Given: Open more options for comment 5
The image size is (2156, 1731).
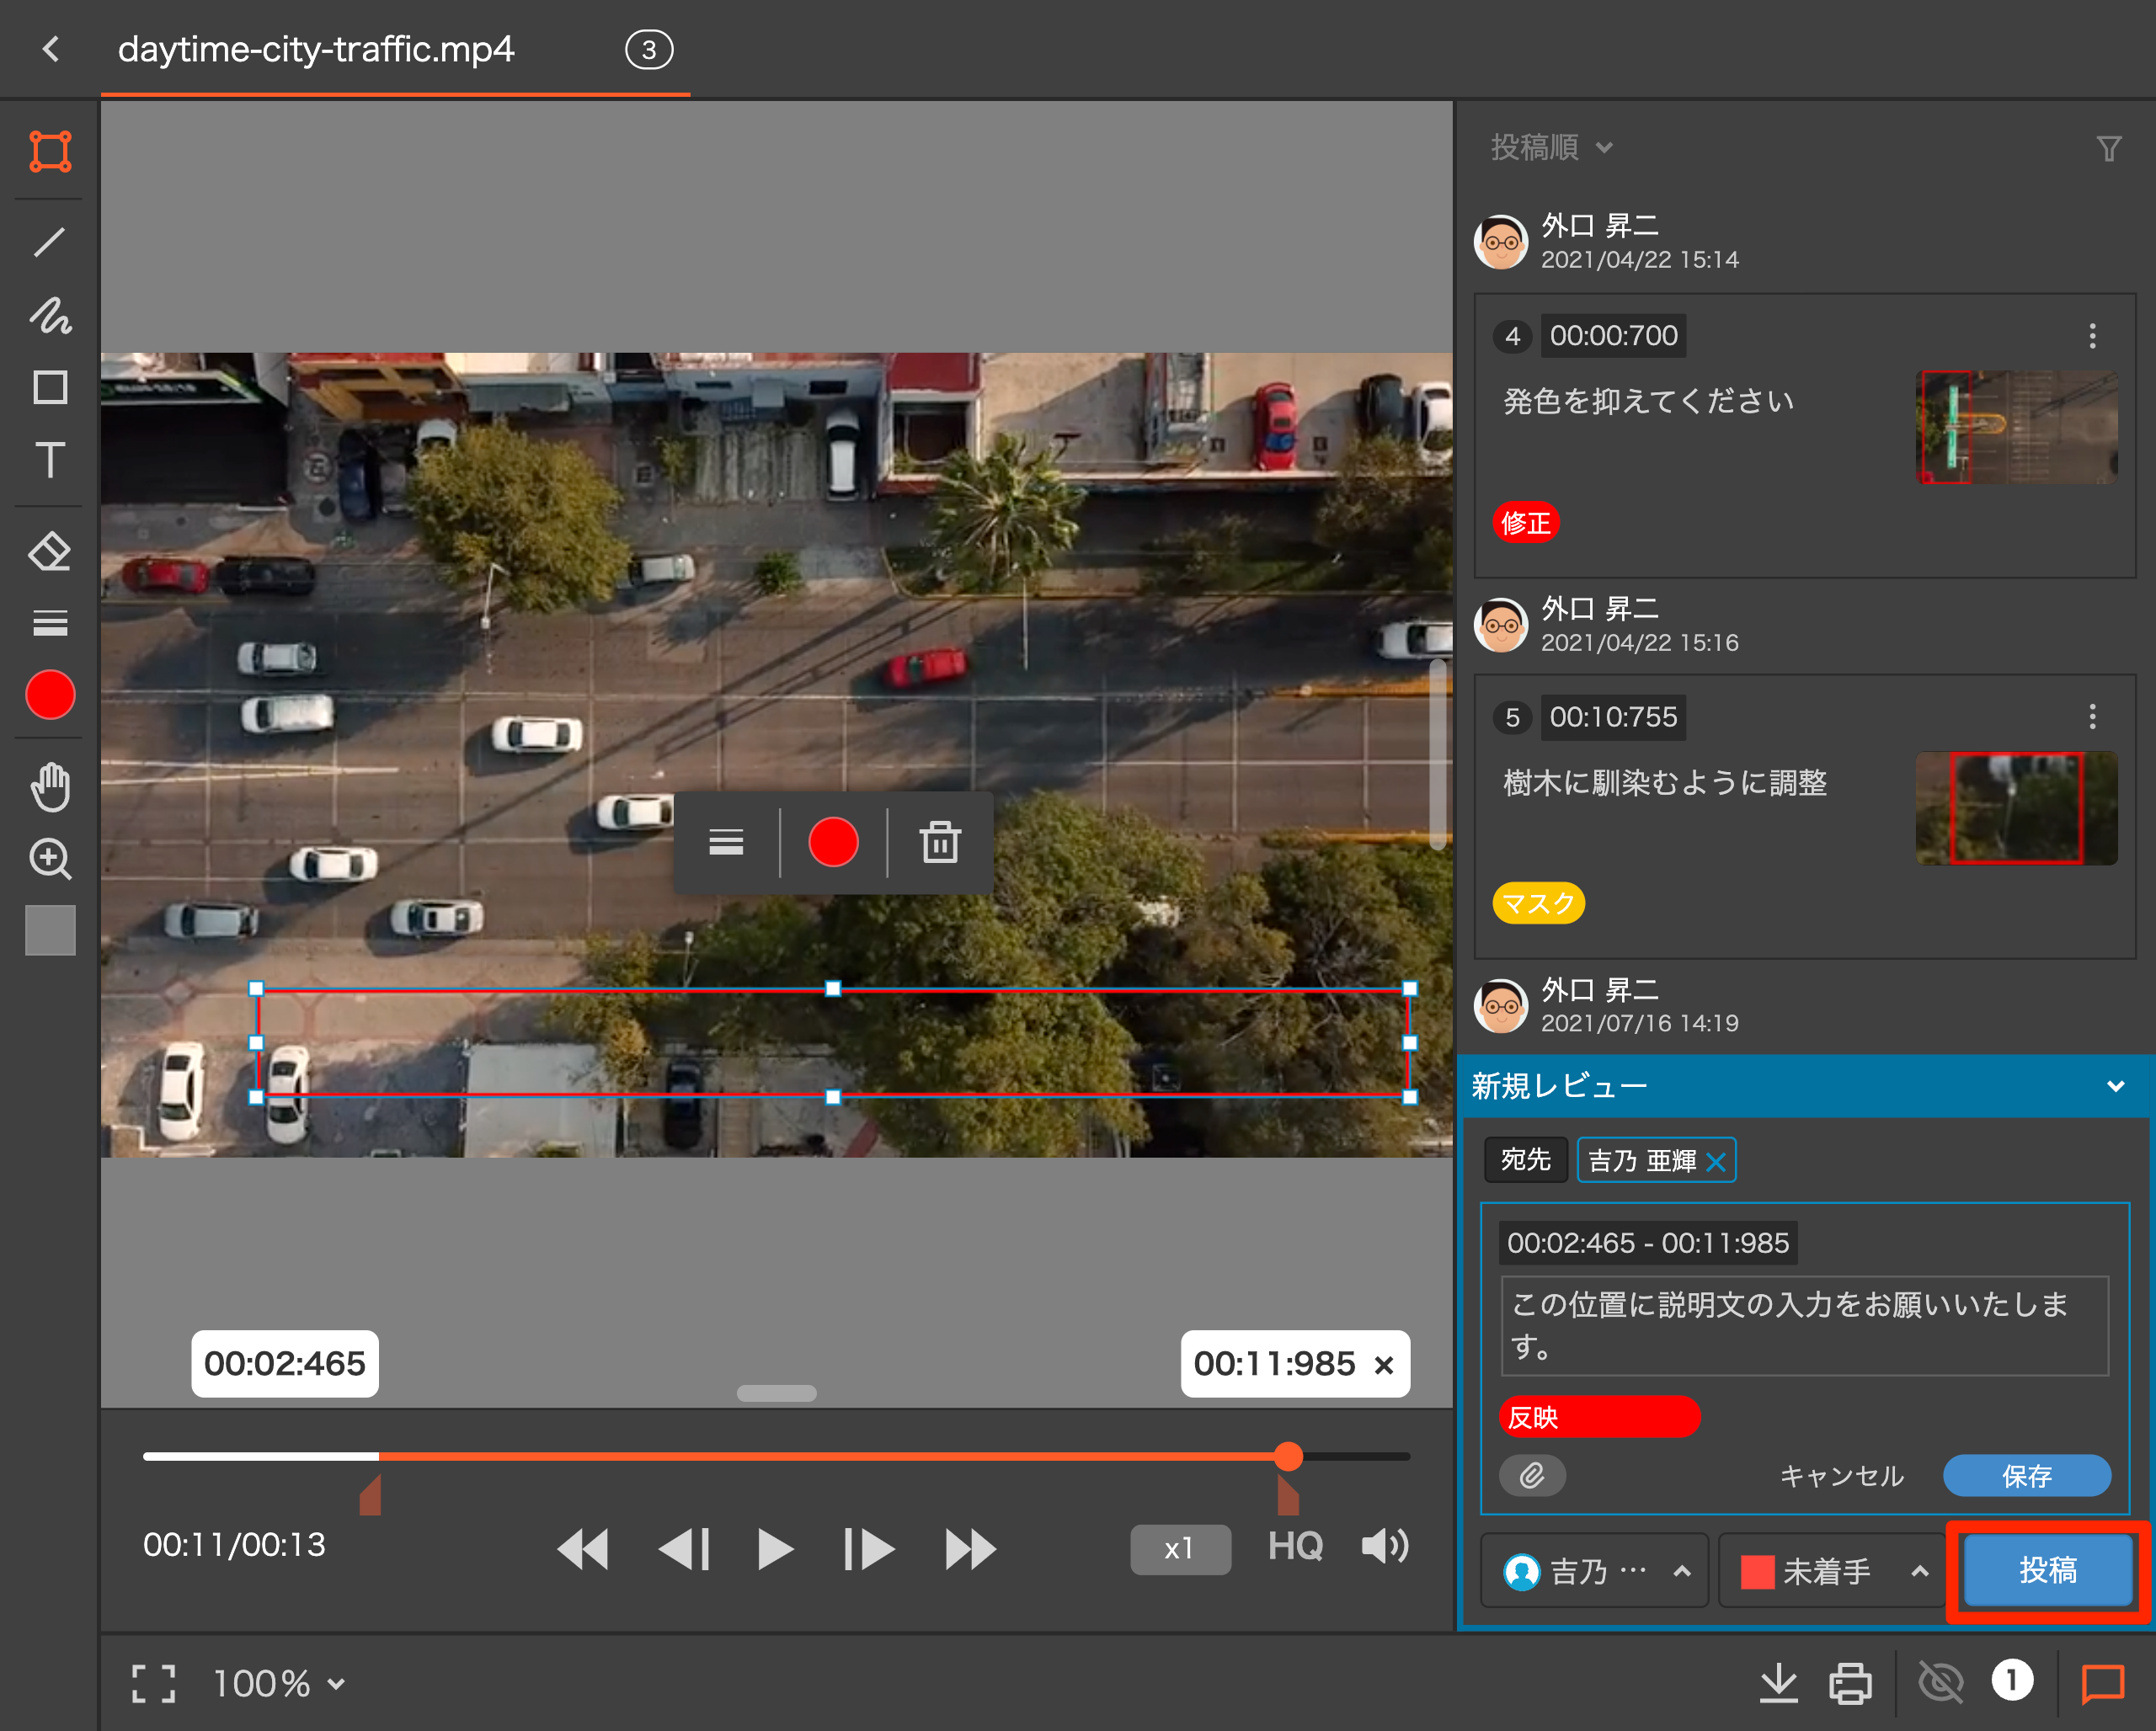Looking at the screenshot, I should (2092, 716).
